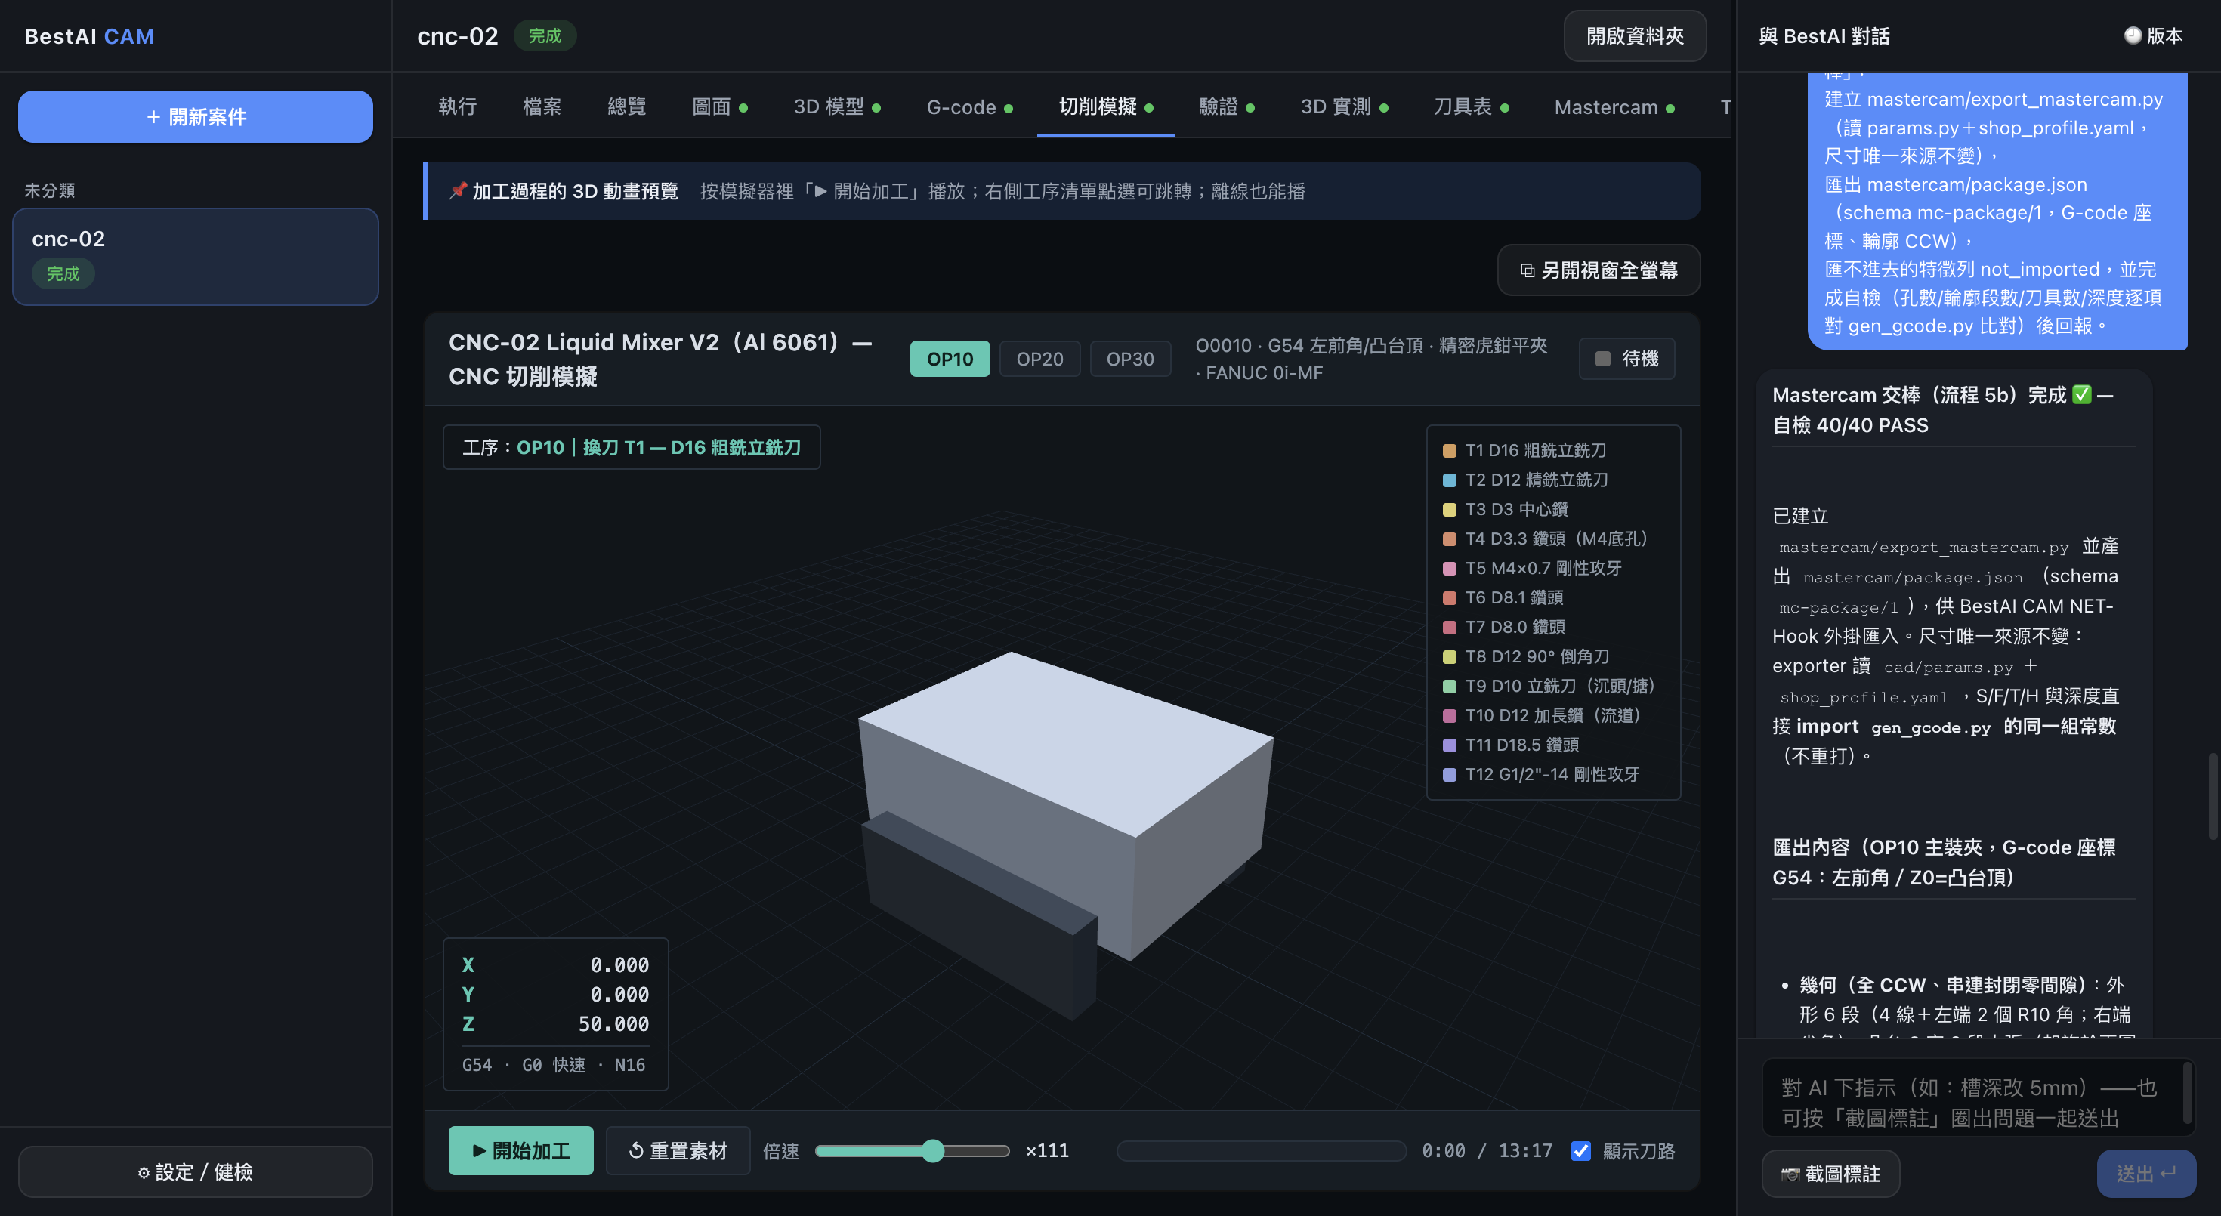Open 設定 / 健檢 settings
The height and width of the screenshot is (1216, 2221).
click(x=196, y=1171)
